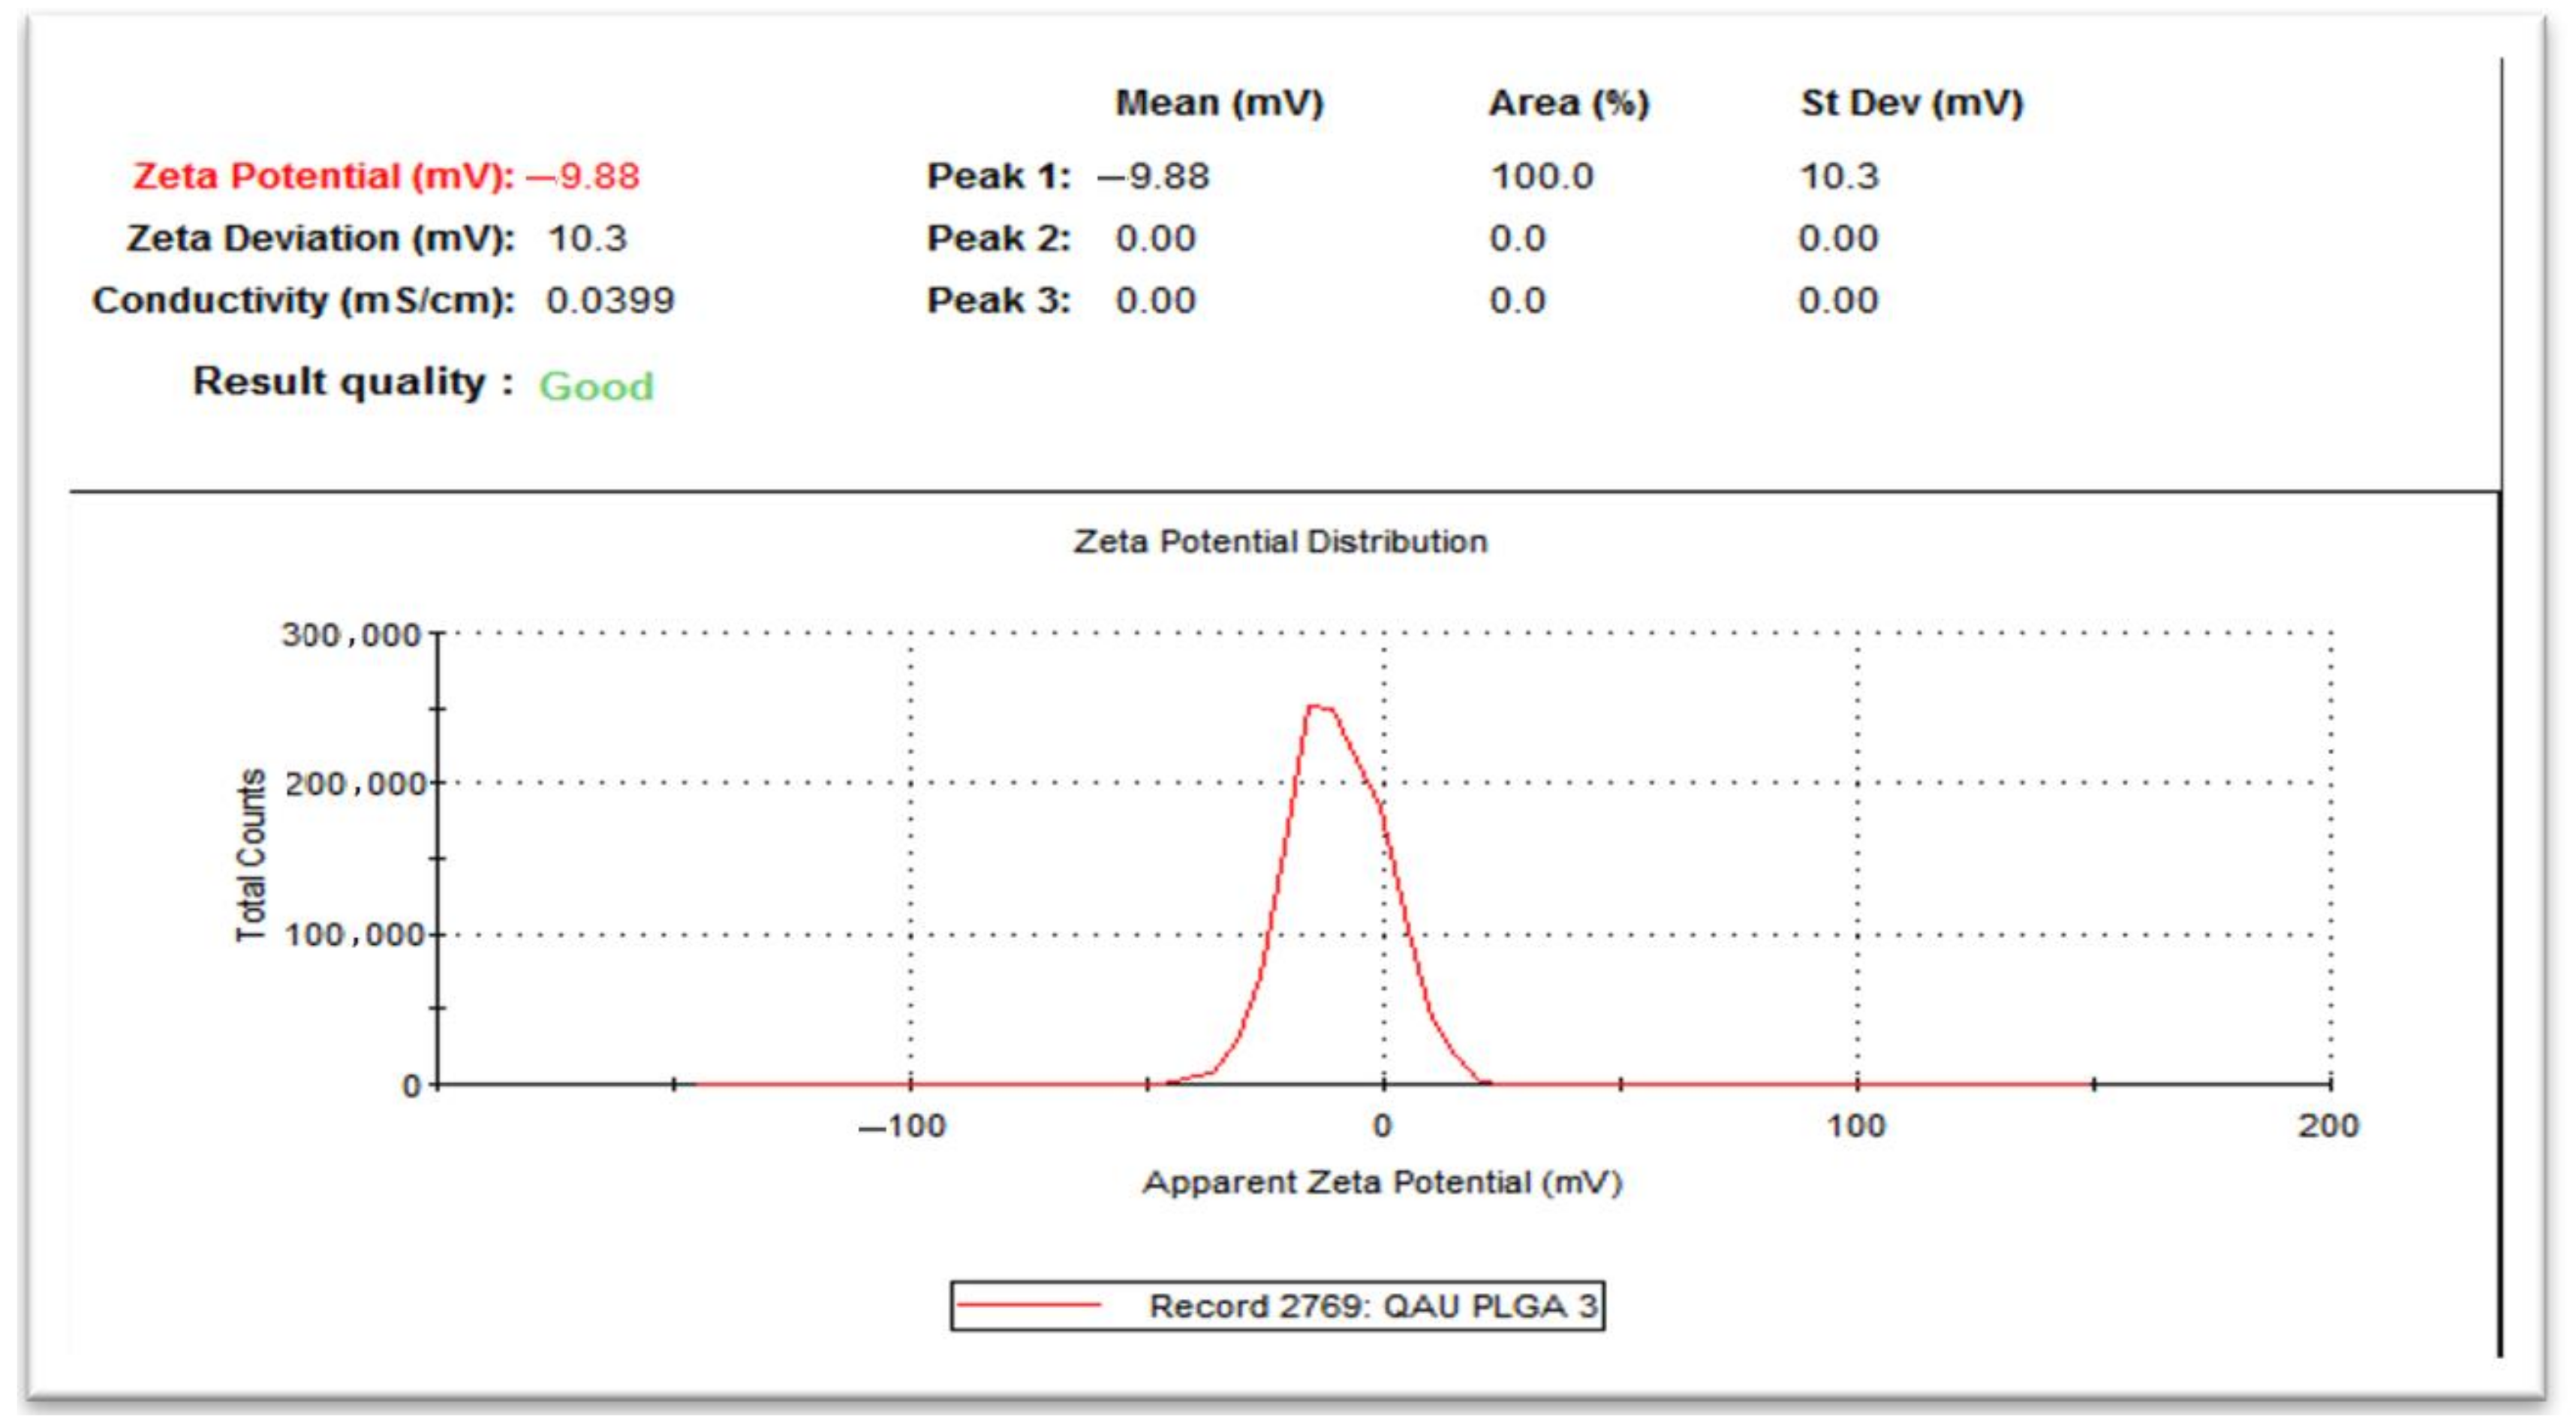The width and height of the screenshot is (2576, 1420).
Task: Click the green Good result quality text
Action: click(x=596, y=386)
